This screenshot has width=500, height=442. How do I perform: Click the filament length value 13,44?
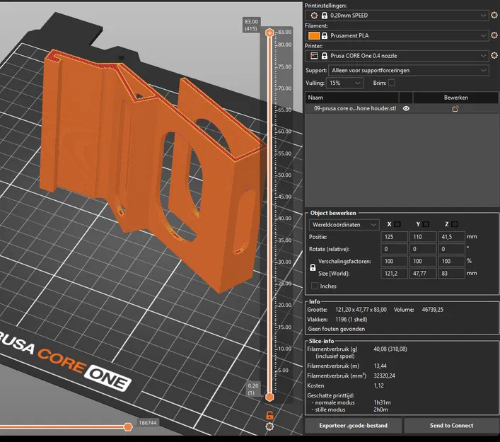tap(380, 366)
